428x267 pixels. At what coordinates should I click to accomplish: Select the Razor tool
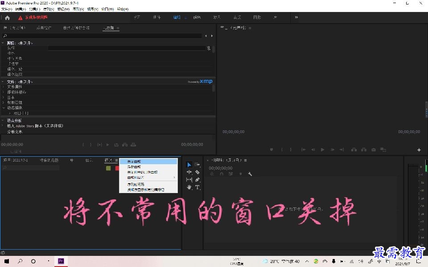[198, 172]
